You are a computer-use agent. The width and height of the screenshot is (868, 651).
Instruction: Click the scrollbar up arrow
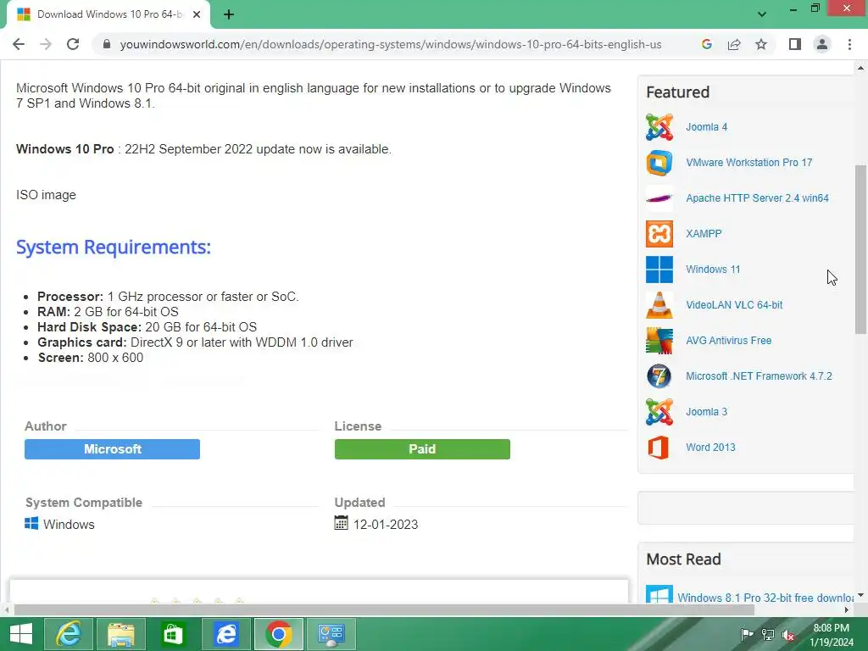coord(860,68)
